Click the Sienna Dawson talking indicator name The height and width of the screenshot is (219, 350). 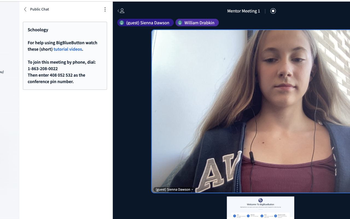148,23
